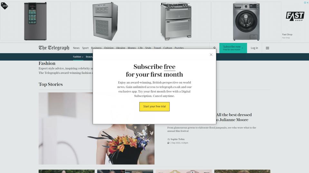
Task: Click the 25% discount tag icon
Action: (x=4, y=6)
